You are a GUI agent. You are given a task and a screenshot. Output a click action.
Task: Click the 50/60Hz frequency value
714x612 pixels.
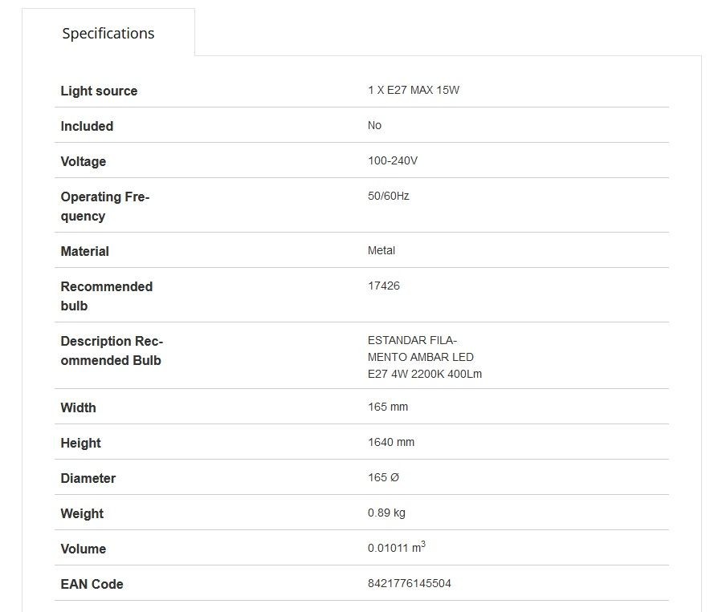pos(389,196)
